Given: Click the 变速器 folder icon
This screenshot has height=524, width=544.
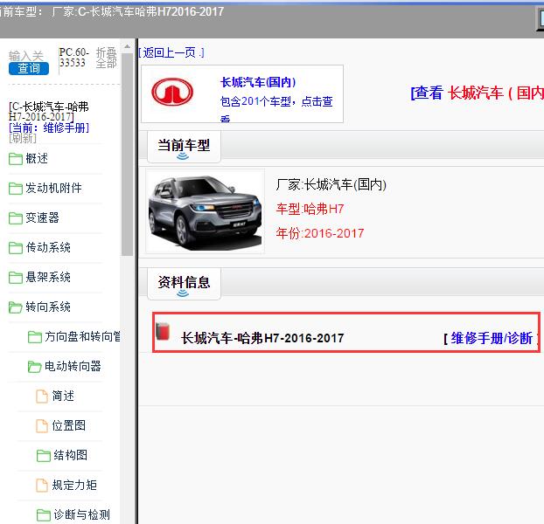Looking at the screenshot, I should coord(15,218).
